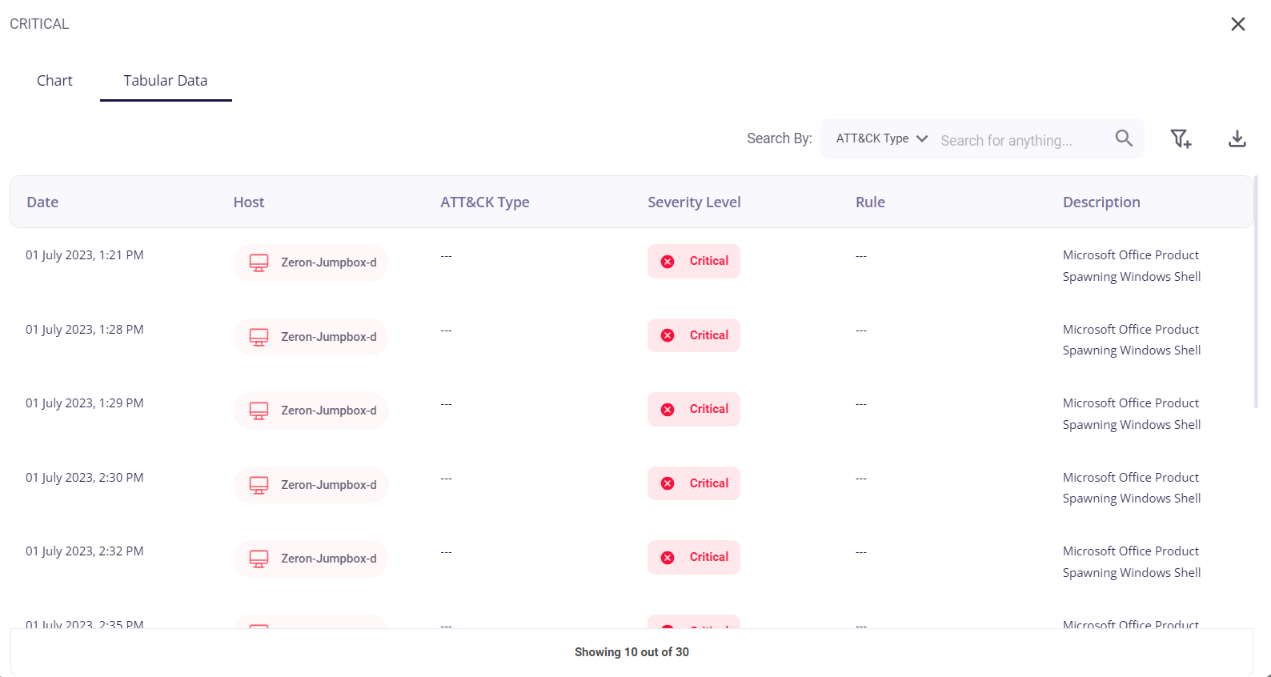The image size is (1271, 677).
Task: Click the Description column header
Action: pyautogui.click(x=1101, y=202)
